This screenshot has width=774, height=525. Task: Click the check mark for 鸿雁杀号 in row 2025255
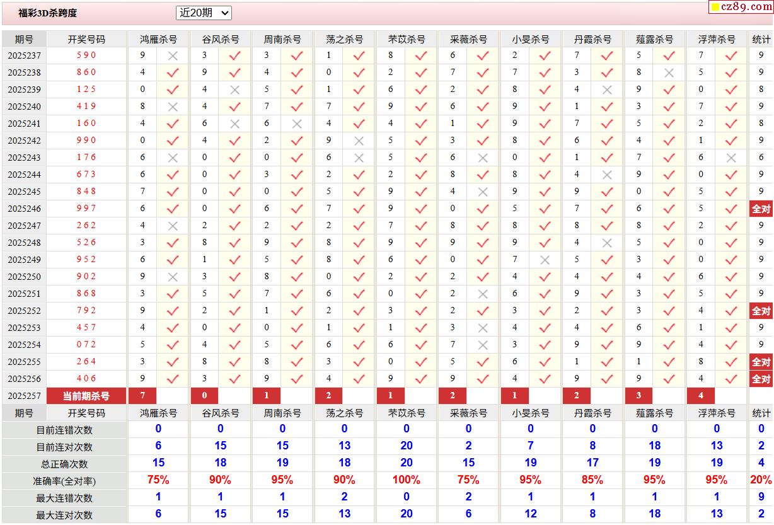(173, 362)
